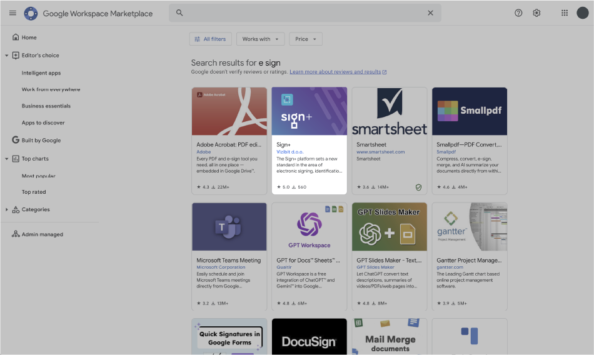Screen dimensions: 594x355
Task: Open Built by Google
Action: point(41,140)
